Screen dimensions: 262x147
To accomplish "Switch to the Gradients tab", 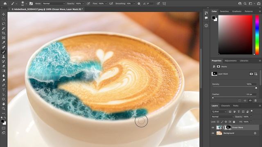I will [x=237, y=11].
